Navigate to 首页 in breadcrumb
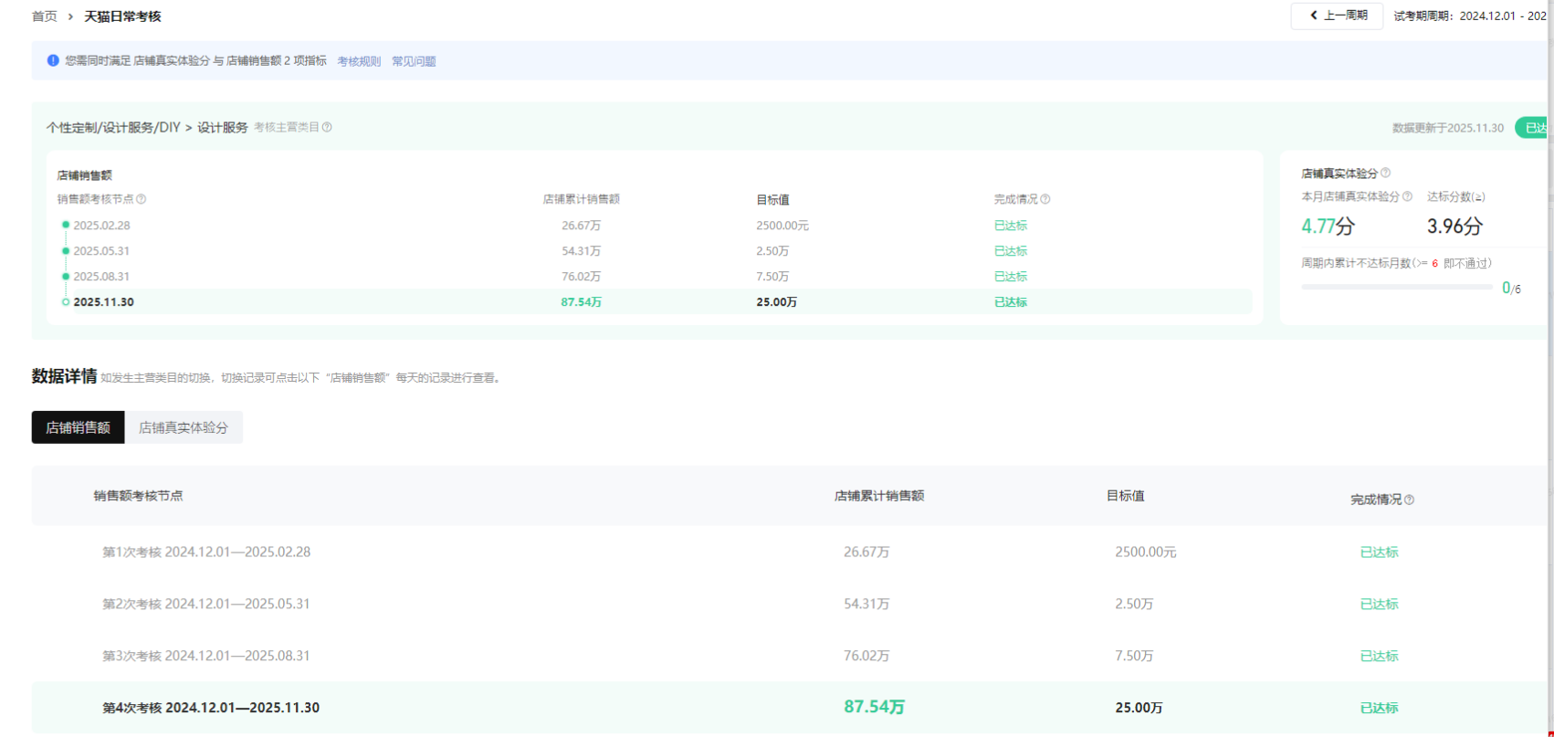Screen dimensions: 1554x737 (44, 16)
